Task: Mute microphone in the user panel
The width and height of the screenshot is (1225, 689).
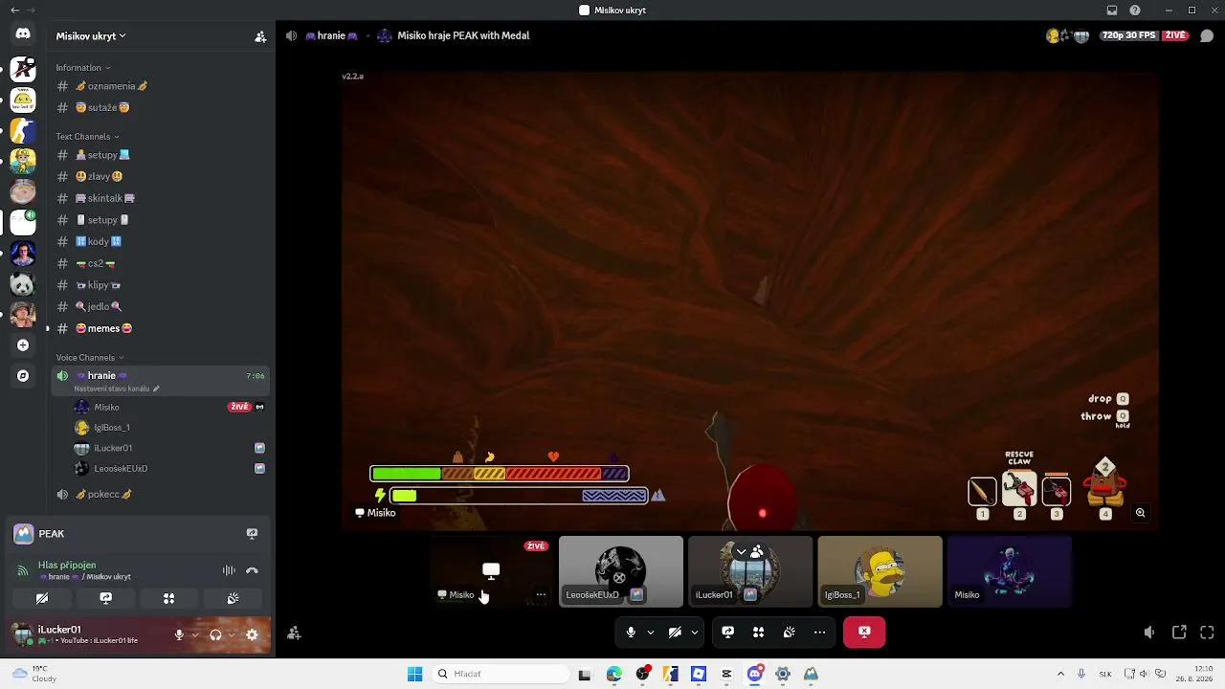Action: [179, 634]
